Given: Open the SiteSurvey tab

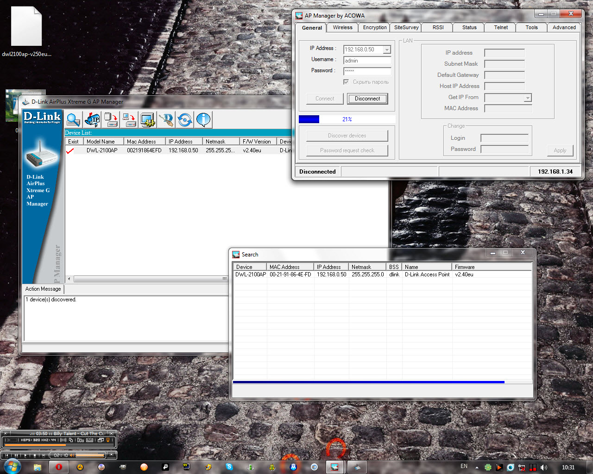Looking at the screenshot, I should [406, 27].
